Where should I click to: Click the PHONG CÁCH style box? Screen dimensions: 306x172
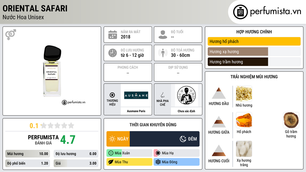click(128, 72)
